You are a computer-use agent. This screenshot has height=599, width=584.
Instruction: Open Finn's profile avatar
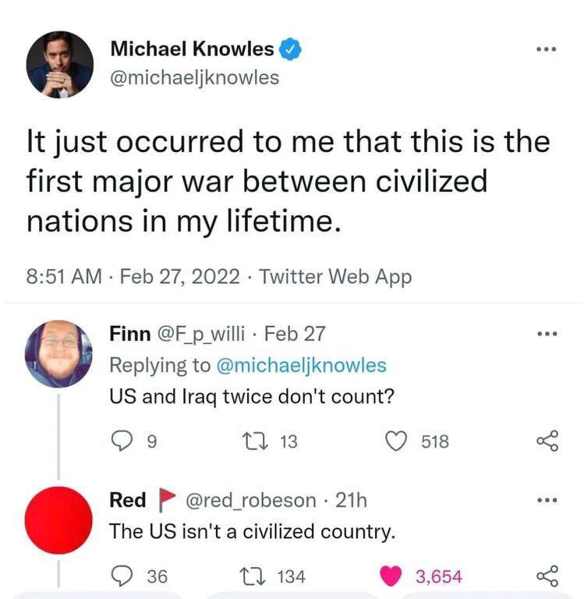pos(58,354)
